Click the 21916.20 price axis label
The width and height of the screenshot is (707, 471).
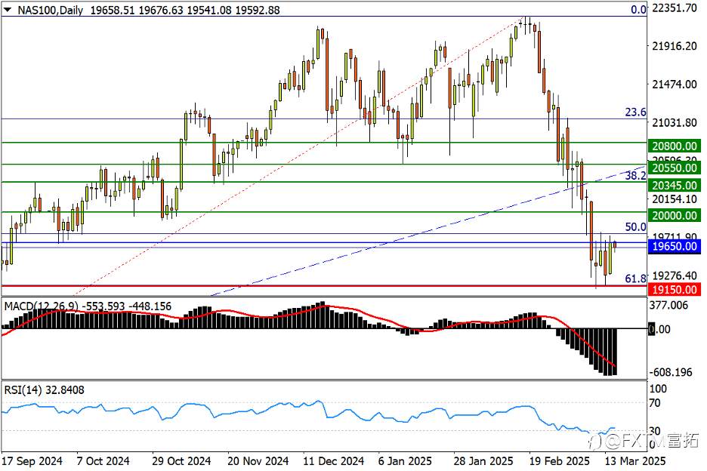point(675,46)
